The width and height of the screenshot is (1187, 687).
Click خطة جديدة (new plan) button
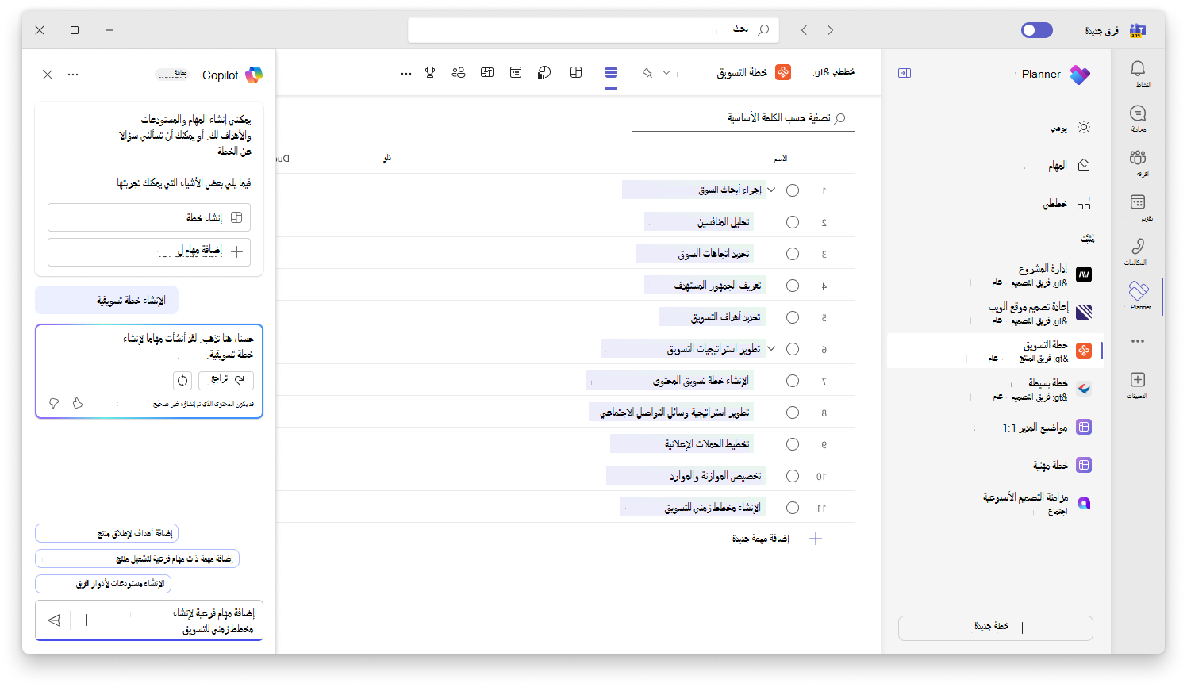point(996,628)
